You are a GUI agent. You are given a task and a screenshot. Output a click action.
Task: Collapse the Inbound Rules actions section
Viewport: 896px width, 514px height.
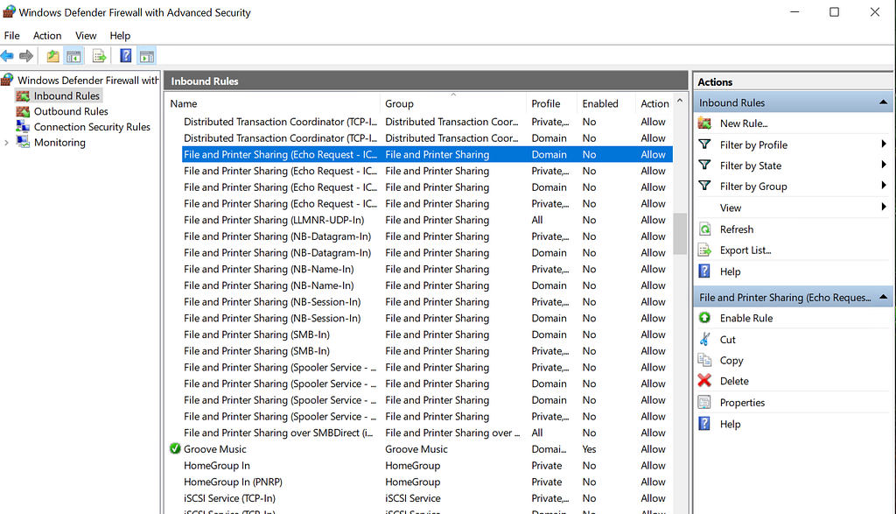884,102
